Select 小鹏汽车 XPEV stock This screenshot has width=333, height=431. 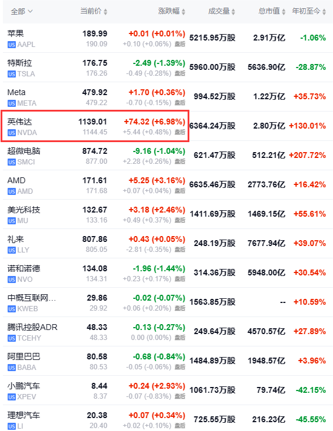point(168,390)
